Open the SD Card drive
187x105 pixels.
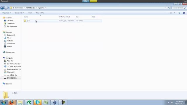[11, 72]
